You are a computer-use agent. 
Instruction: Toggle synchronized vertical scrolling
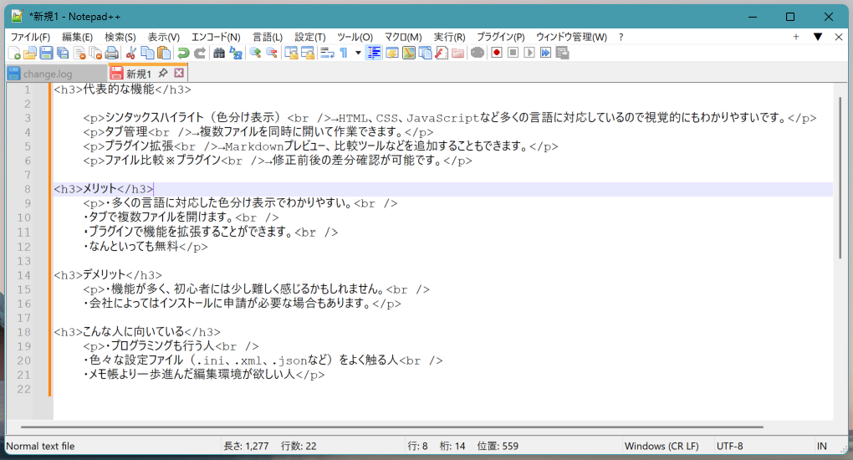292,53
